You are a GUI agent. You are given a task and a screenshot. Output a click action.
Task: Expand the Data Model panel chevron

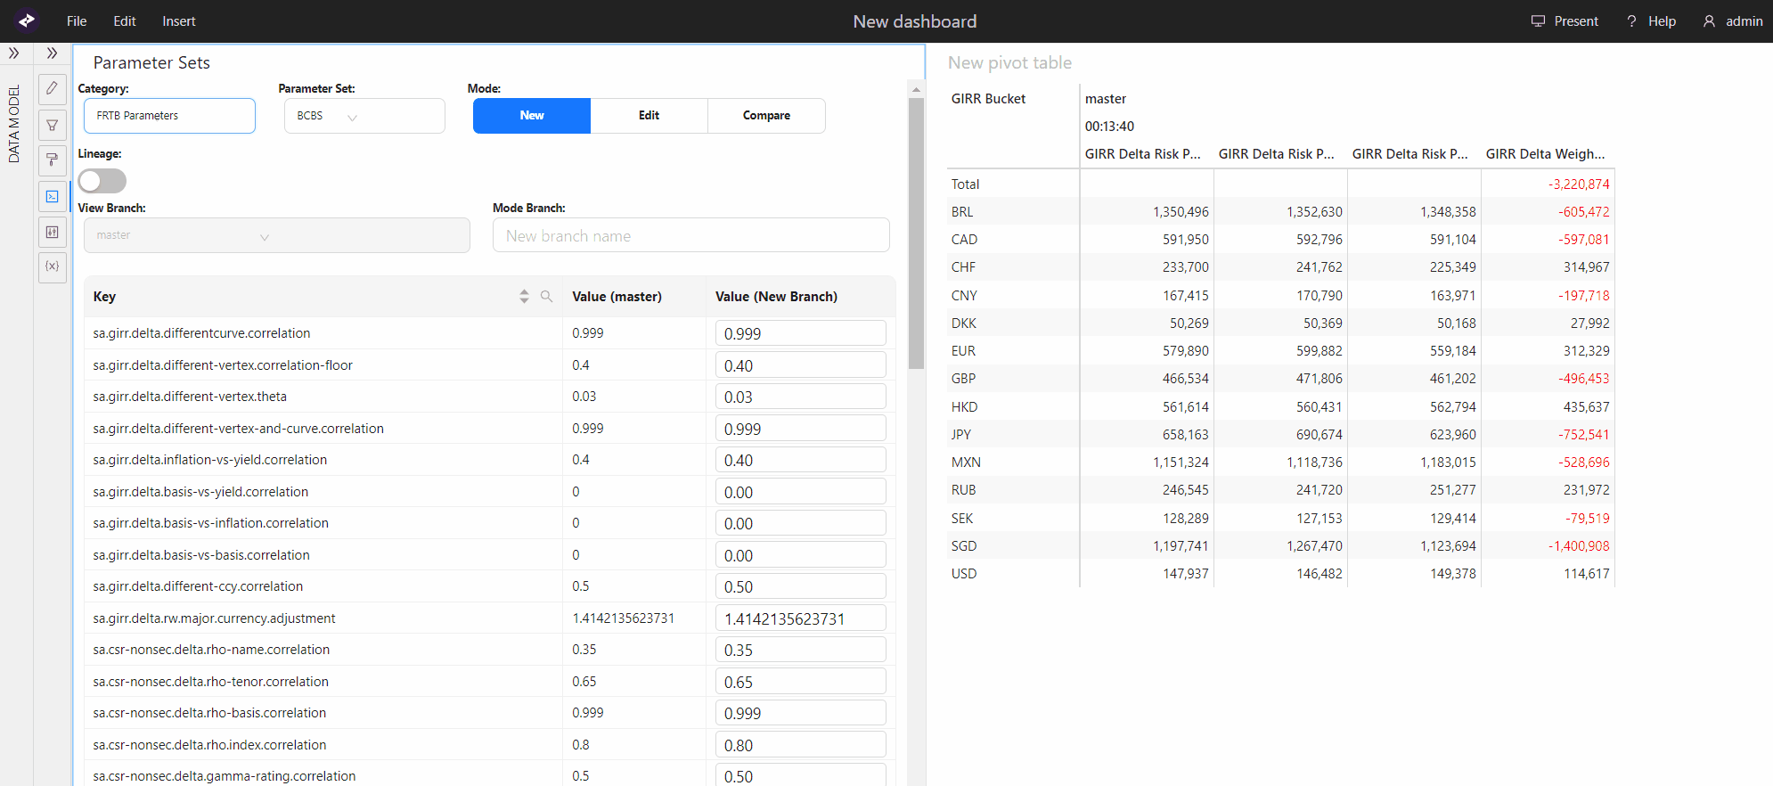(x=14, y=53)
